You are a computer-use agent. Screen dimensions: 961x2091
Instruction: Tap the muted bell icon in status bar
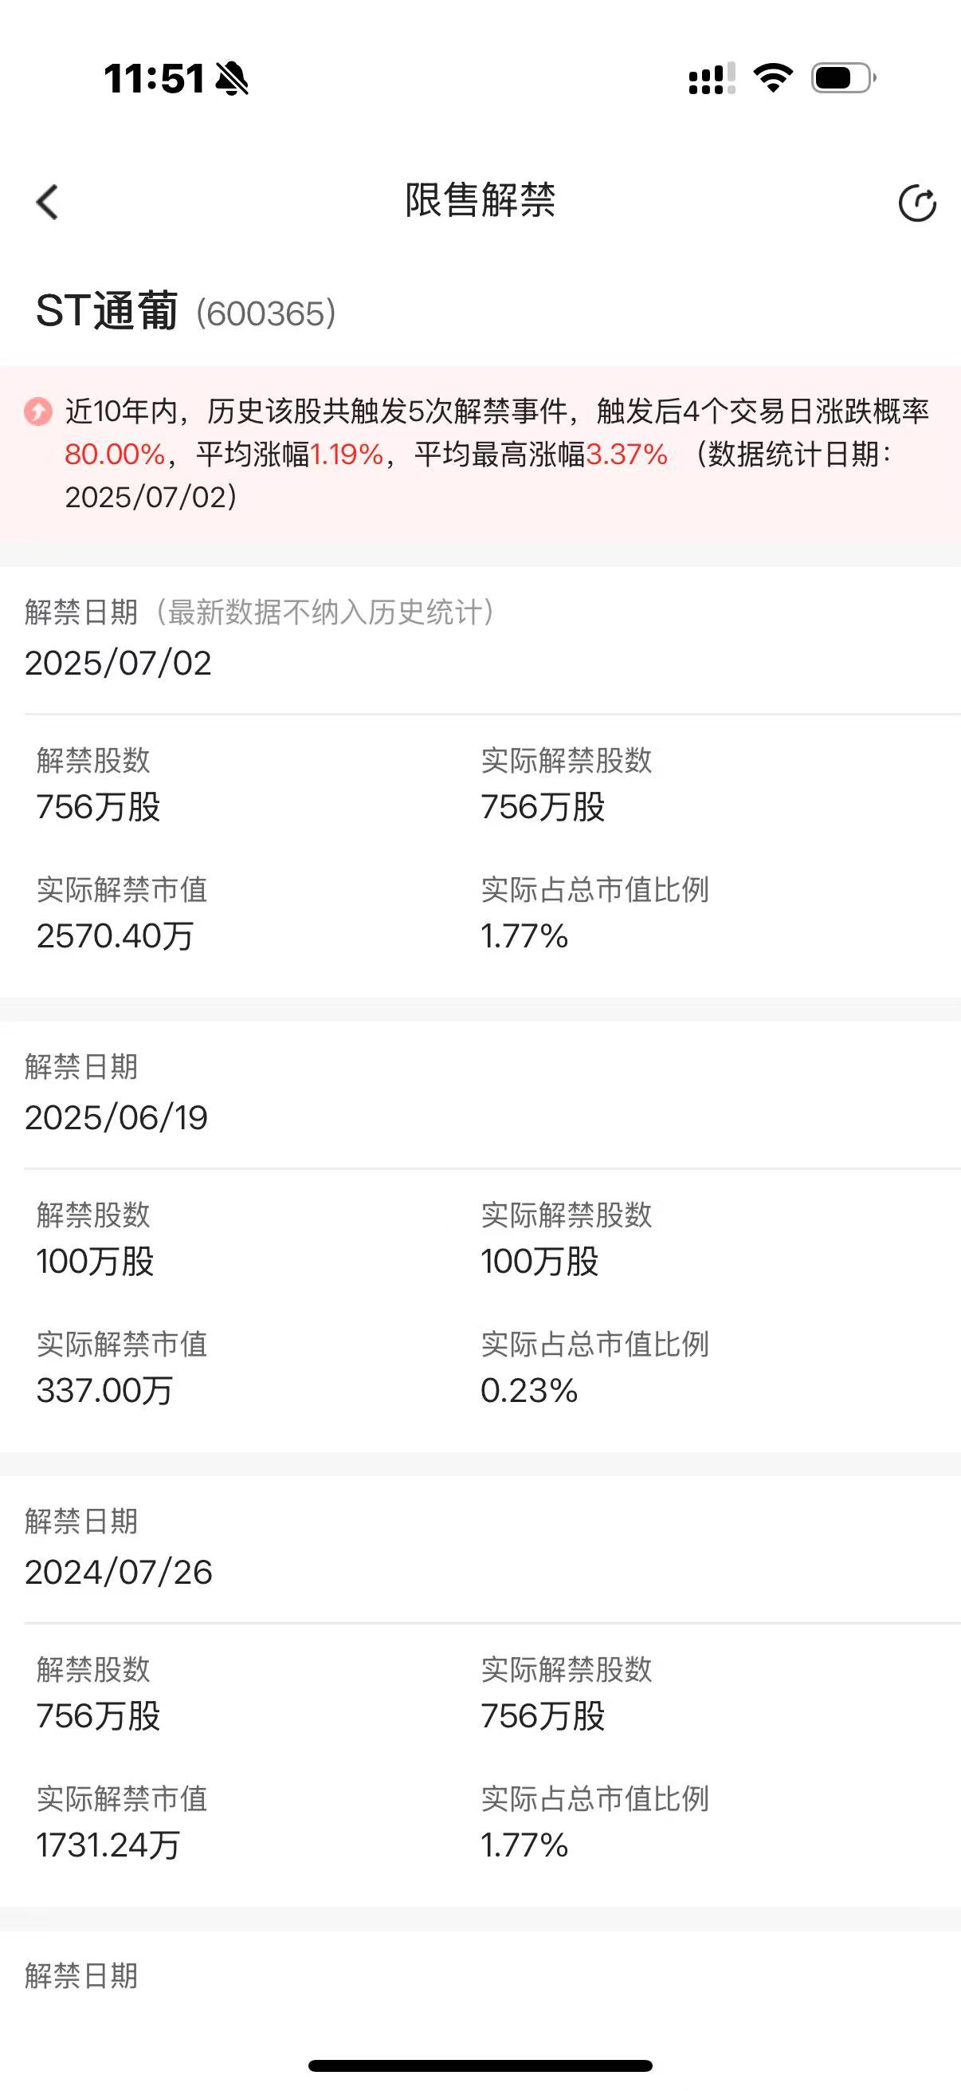(x=232, y=79)
